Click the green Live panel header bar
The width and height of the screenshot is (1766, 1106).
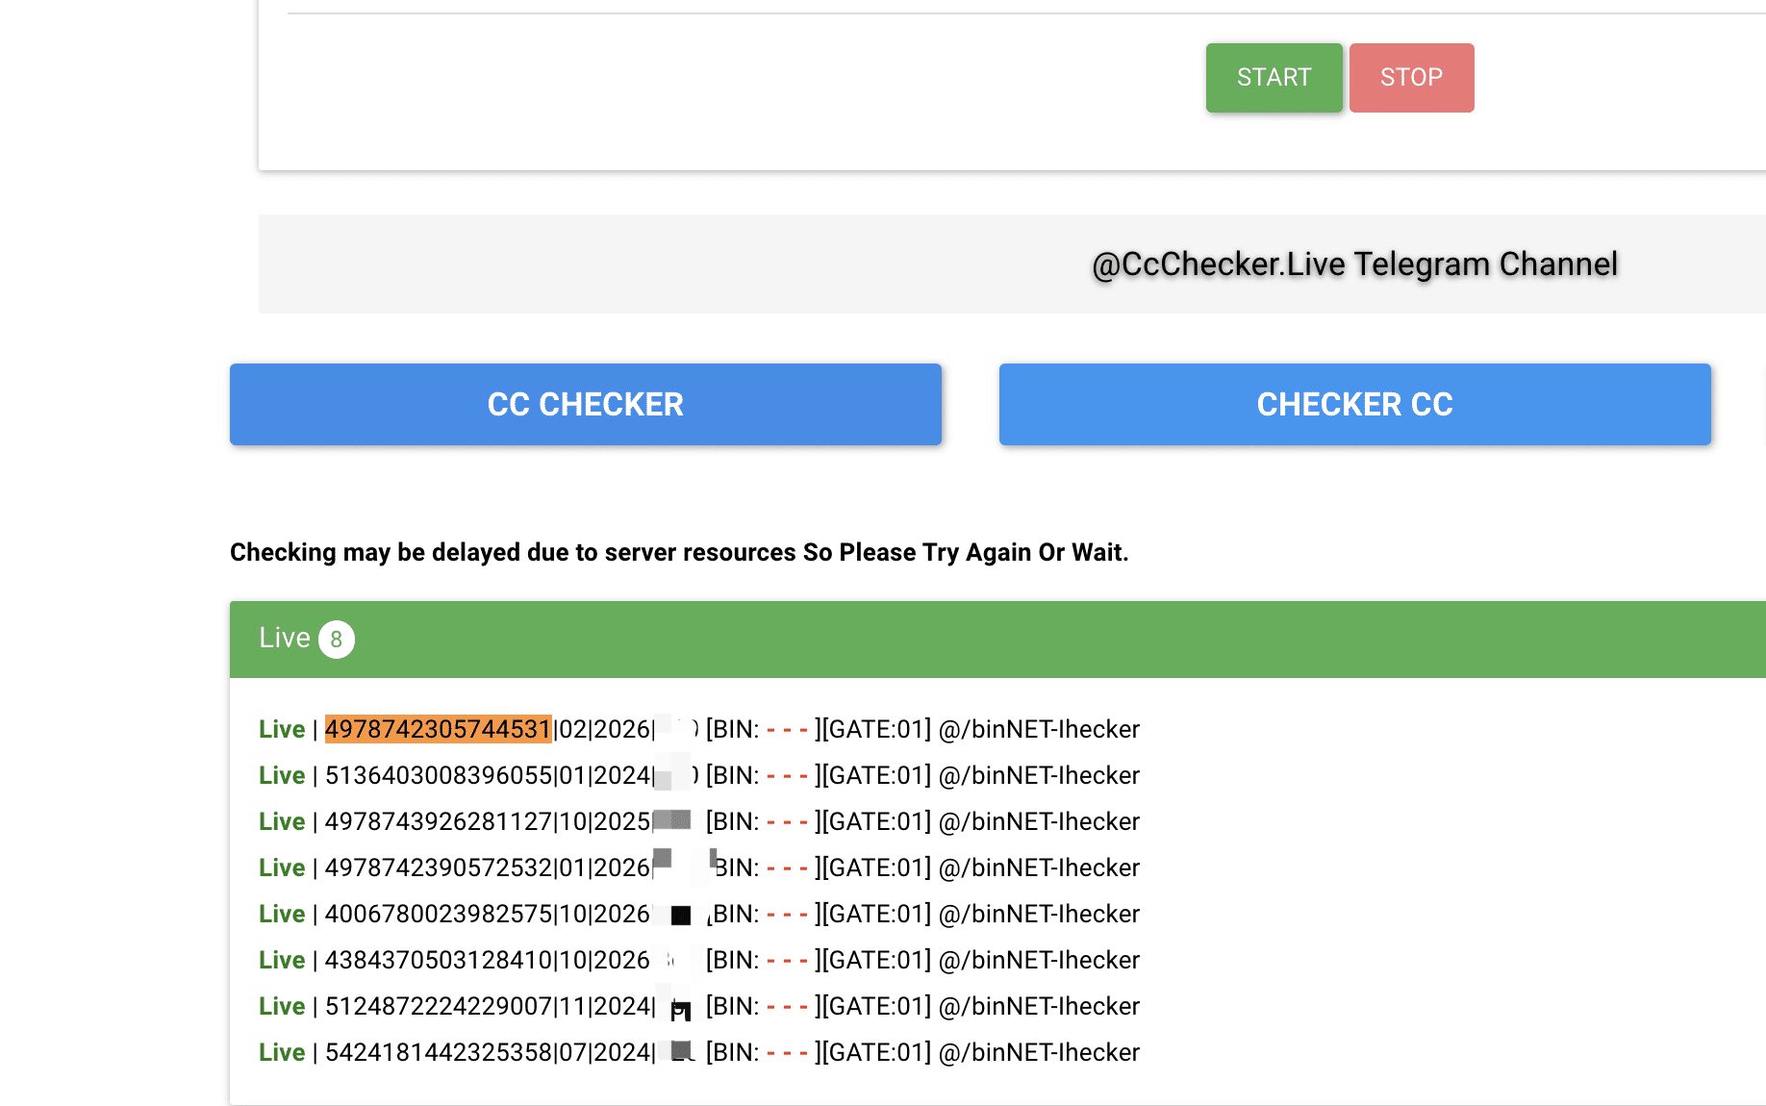click(x=962, y=640)
